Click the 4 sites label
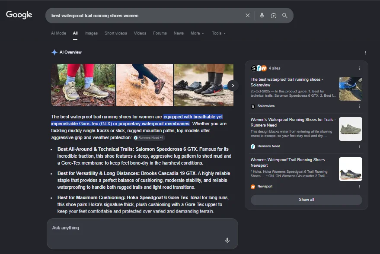The width and height of the screenshot is (380, 254). (275, 68)
